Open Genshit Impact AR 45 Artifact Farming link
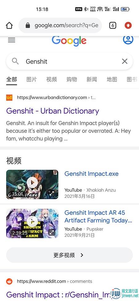 [x=98, y=216]
